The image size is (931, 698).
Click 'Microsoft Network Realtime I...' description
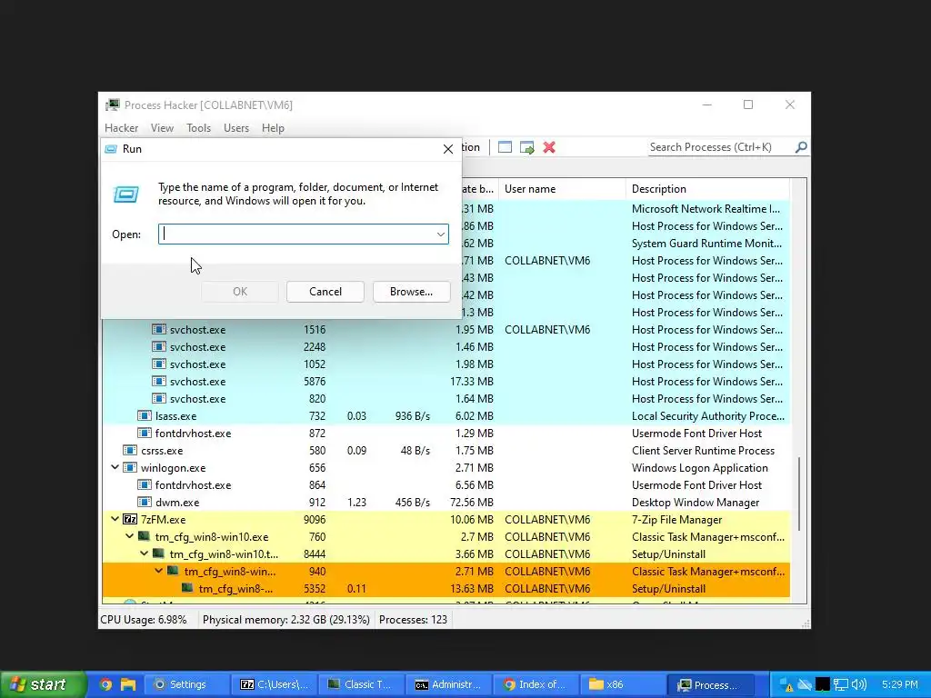(x=706, y=209)
